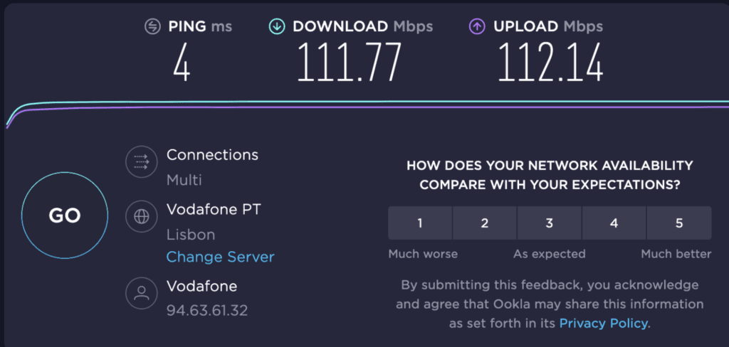Viewport: 729px width, 347px height.
Task: Click the ping value 4
Action: click(182, 61)
